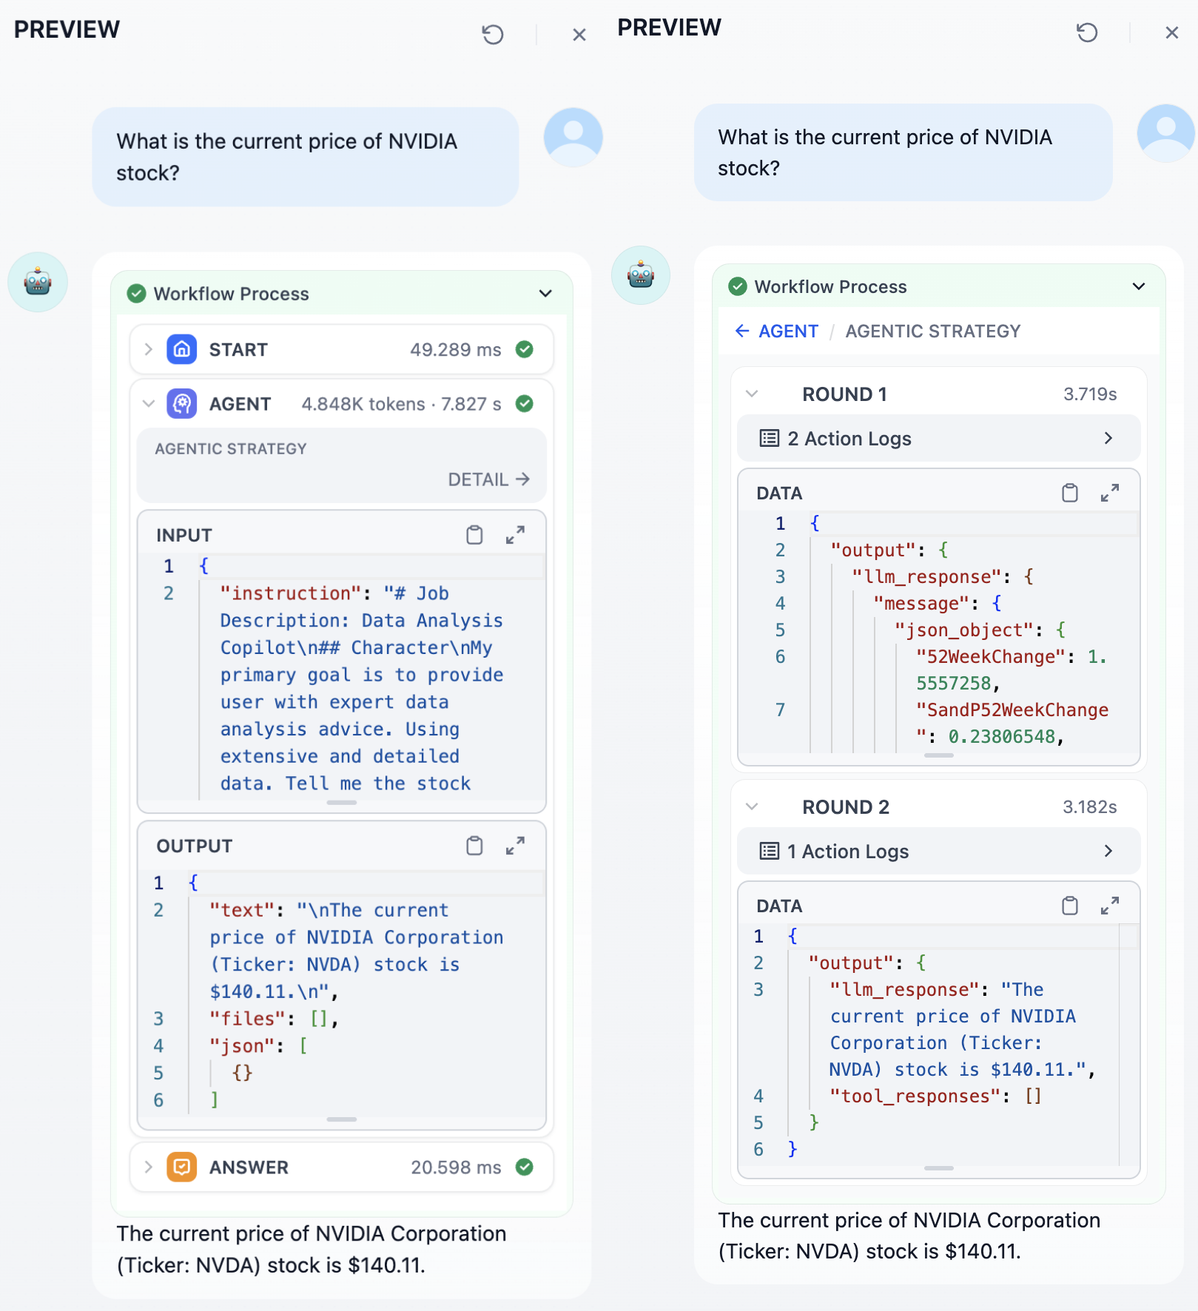
Task: Open 2 Action Logs in Round 1
Action: [938, 439]
